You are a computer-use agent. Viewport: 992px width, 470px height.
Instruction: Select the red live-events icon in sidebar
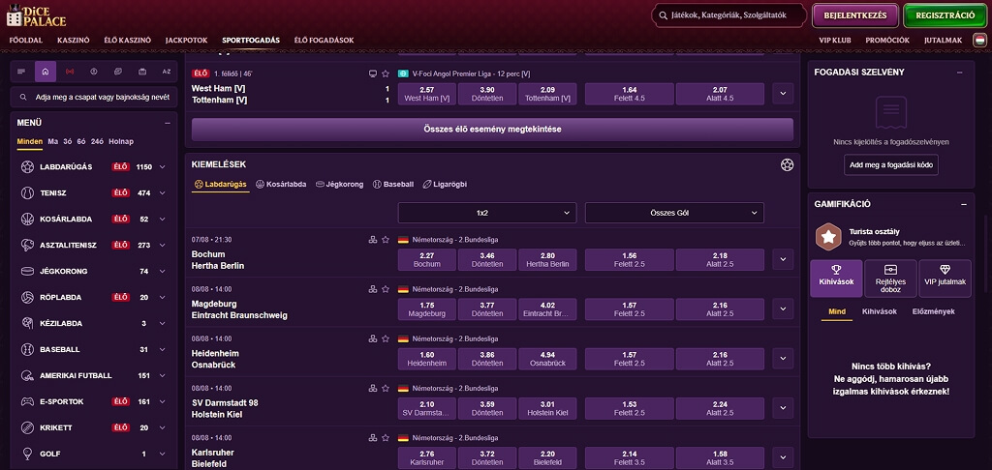pyautogui.click(x=70, y=72)
